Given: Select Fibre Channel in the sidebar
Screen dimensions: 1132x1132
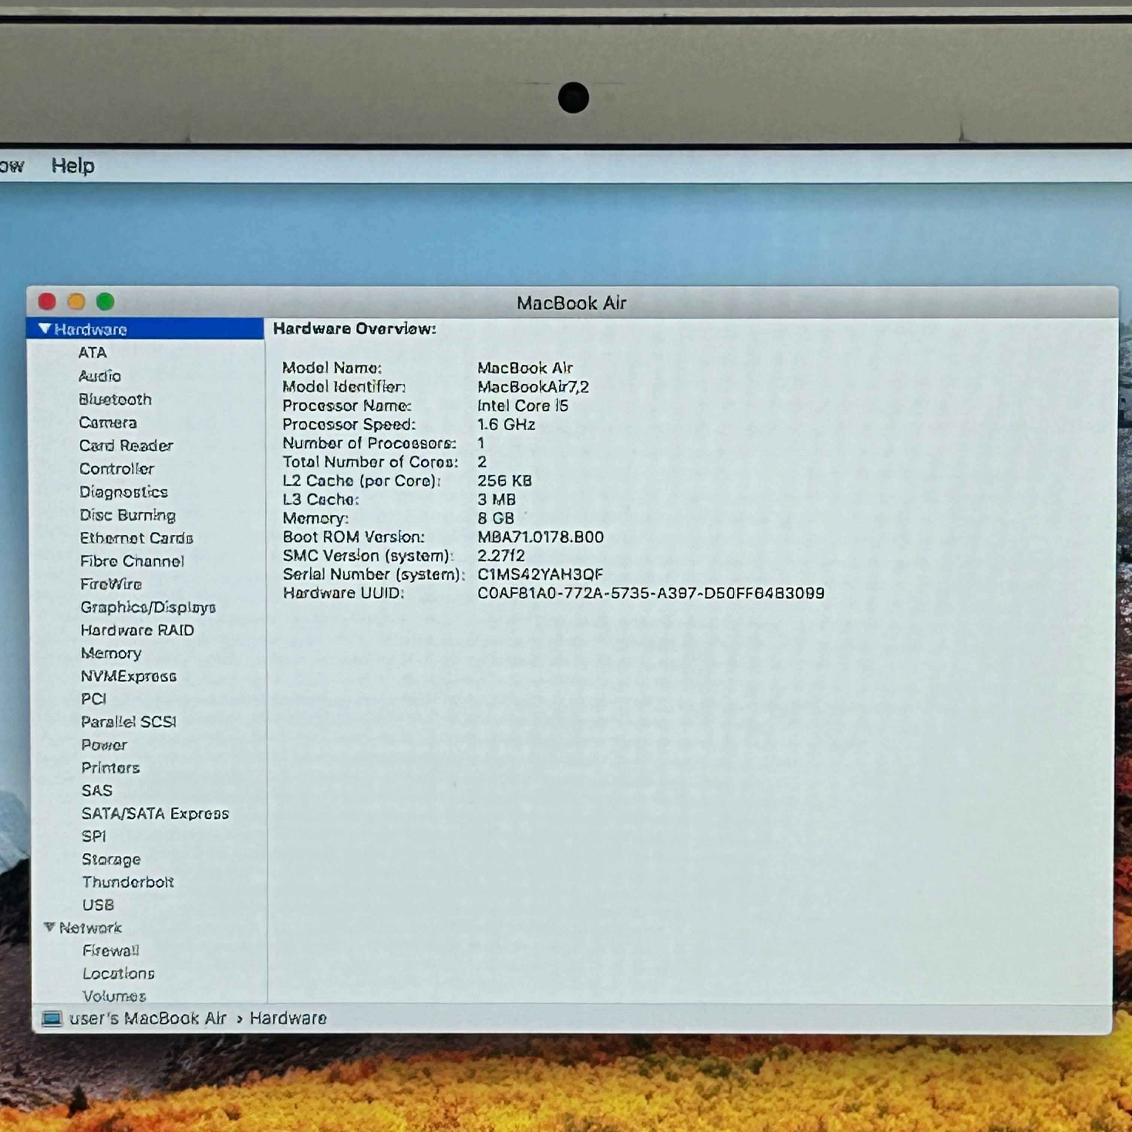Looking at the screenshot, I should click(x=132, y=561).
